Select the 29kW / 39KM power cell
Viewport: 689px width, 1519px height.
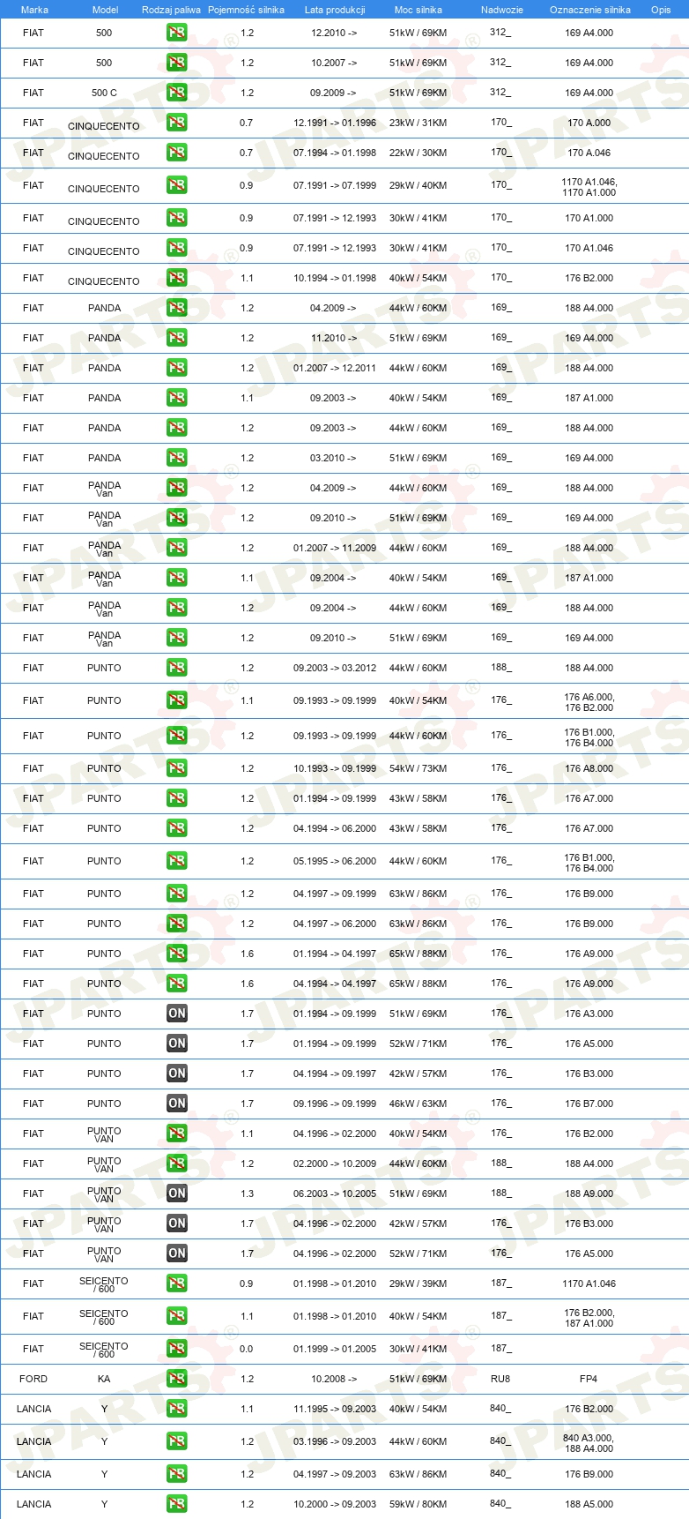pyautogui.click(x=419, y=1283)
